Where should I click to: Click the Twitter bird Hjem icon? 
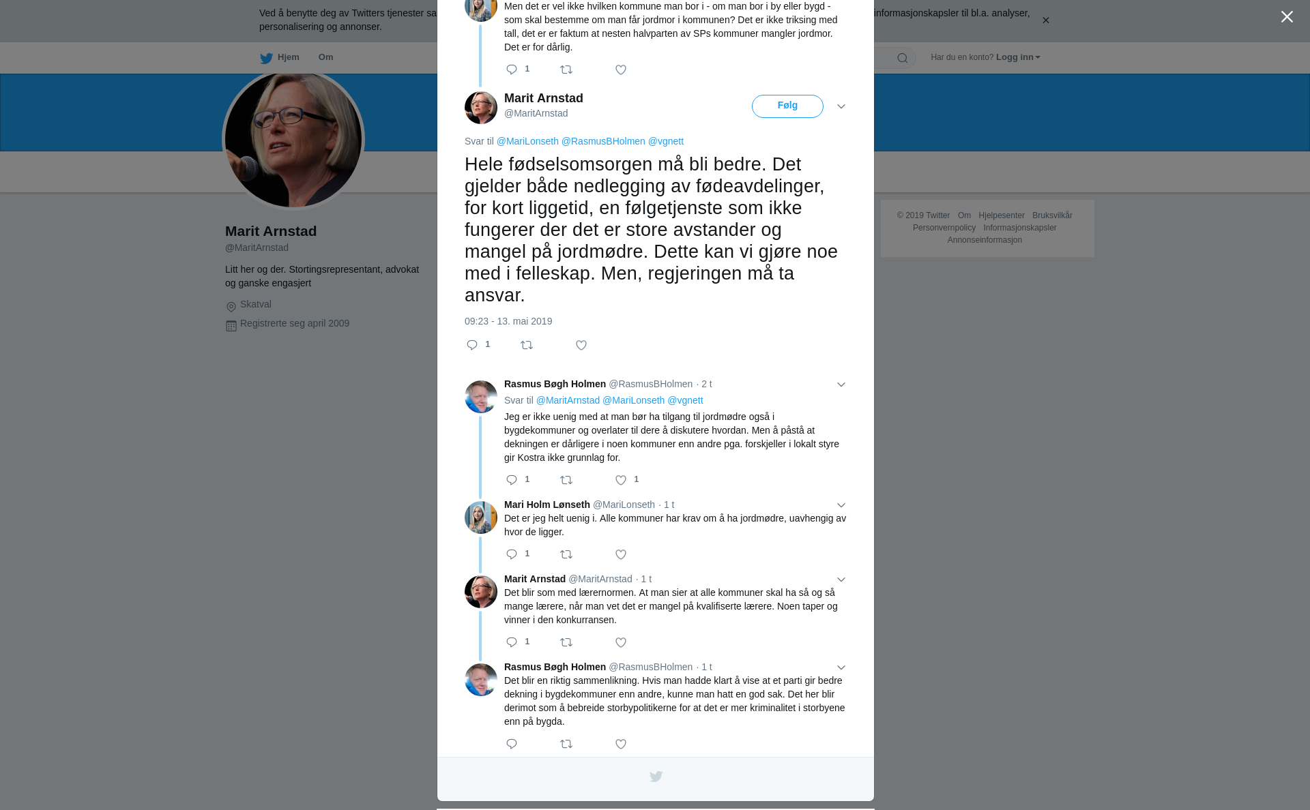point(266,58)
